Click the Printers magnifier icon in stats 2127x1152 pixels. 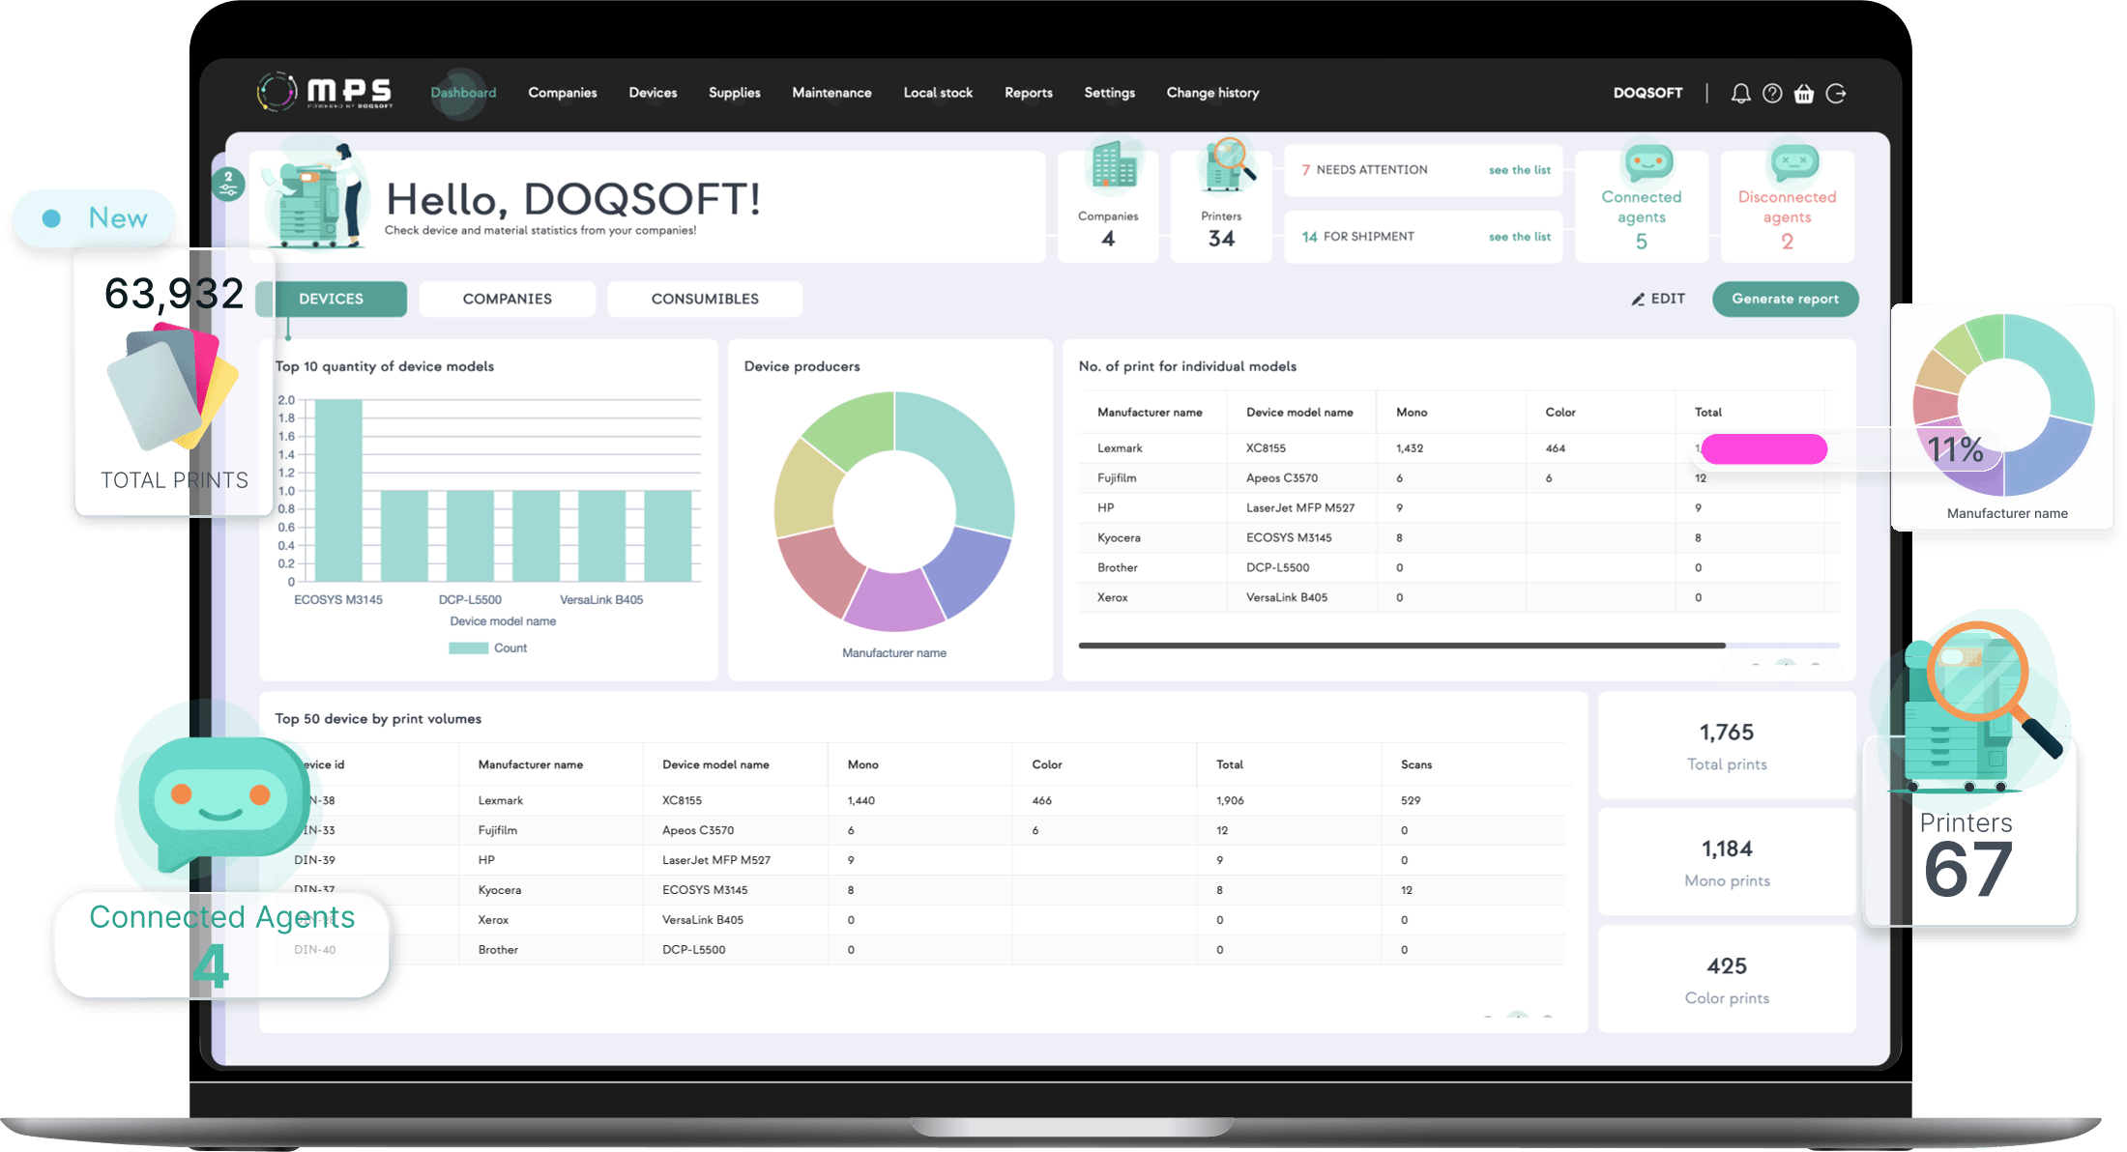tap(1226, 164)
